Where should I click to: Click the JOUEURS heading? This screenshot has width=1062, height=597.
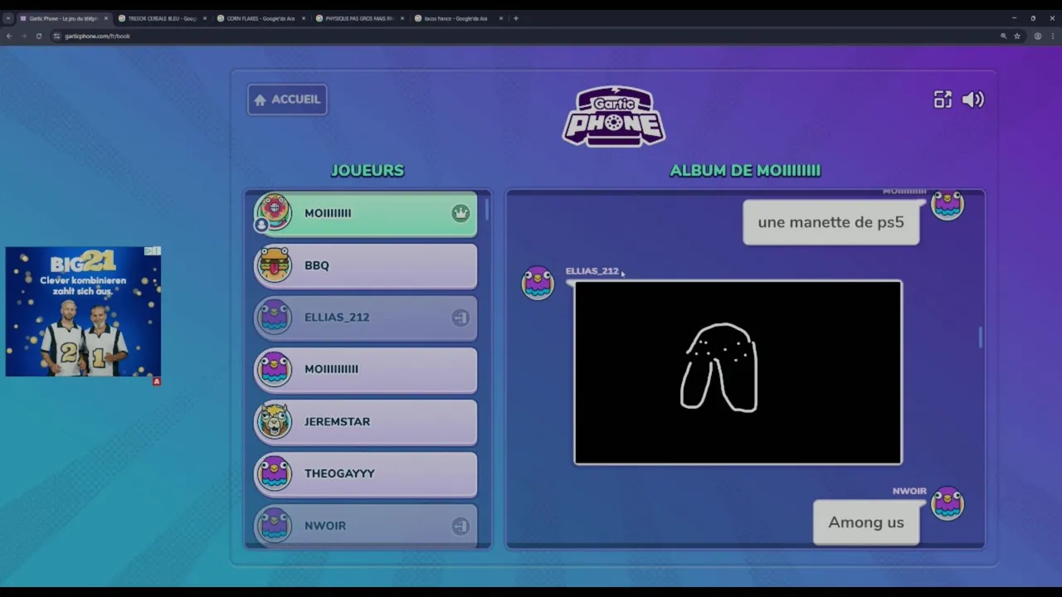pos(368,171)
